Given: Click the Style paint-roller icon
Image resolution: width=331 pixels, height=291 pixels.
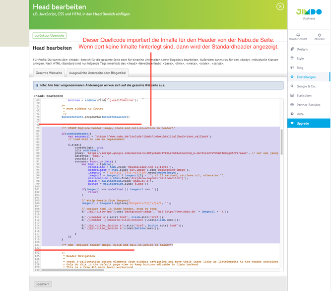Looking at the screenshot, I should [292, 58].
